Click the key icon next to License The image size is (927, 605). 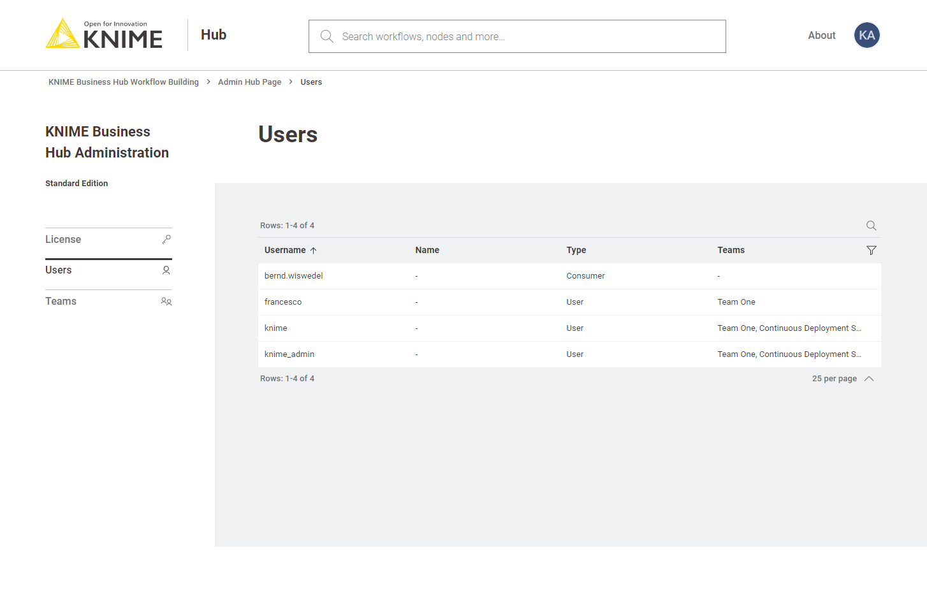click(x=166, y=240)
